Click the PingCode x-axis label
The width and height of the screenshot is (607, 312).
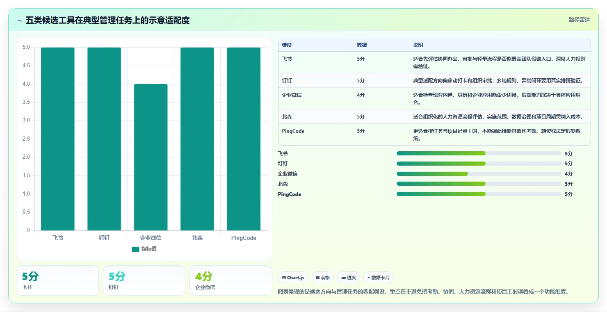(244, 238)
